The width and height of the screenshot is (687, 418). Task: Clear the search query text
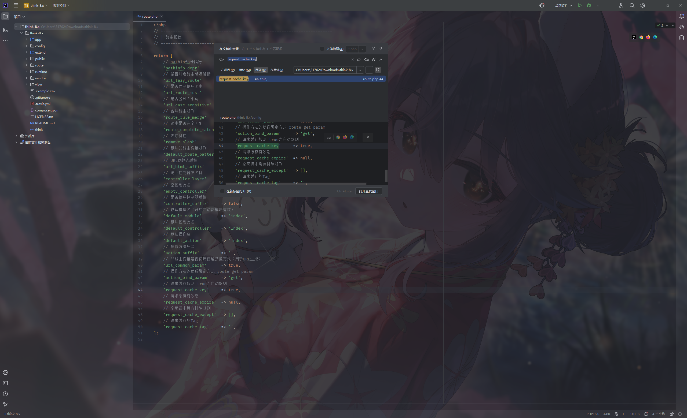tap(352, 59)
